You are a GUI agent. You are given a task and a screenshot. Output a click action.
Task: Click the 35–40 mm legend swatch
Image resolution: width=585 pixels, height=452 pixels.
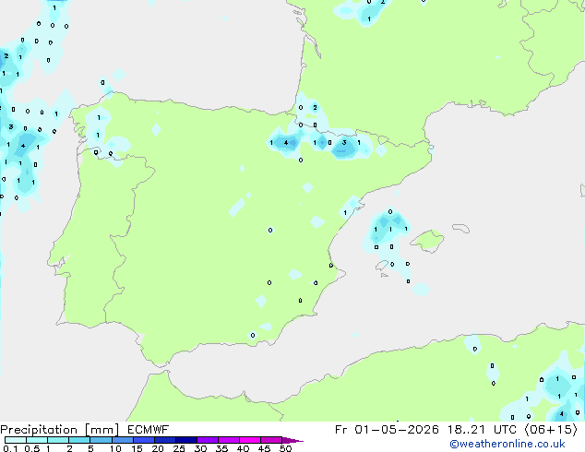228,440
